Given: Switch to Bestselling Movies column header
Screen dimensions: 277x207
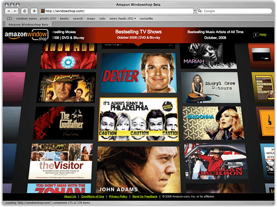Looking at the screenshot, I should click(68, 34).
